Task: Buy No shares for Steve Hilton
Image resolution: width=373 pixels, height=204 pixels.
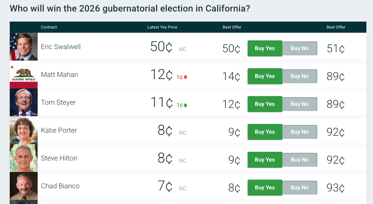Action: point(300,160)
